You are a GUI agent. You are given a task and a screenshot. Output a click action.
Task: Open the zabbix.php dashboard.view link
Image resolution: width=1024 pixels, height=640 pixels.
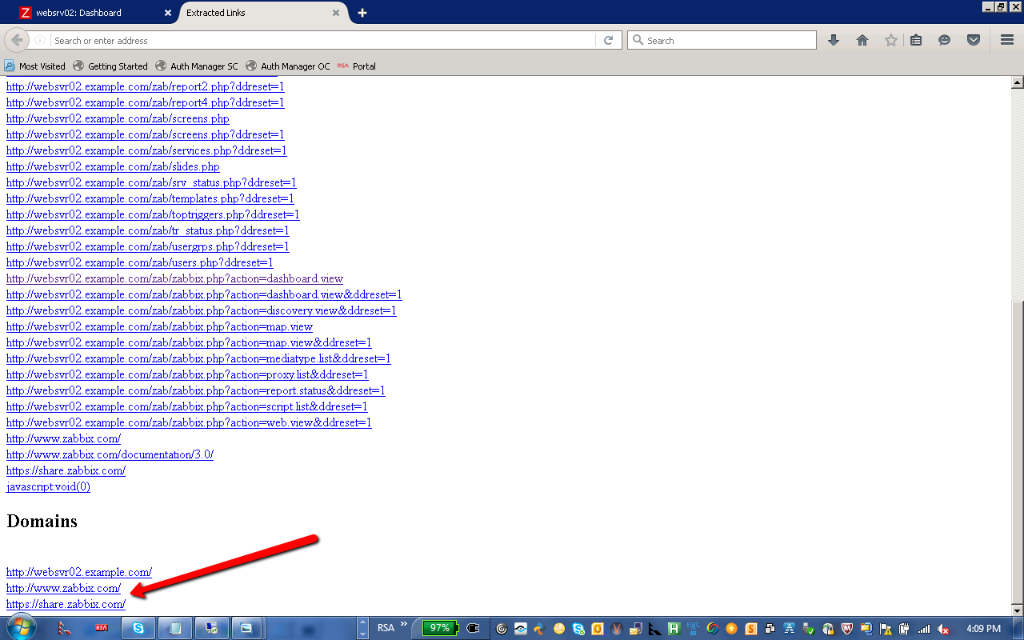point(174,278)
